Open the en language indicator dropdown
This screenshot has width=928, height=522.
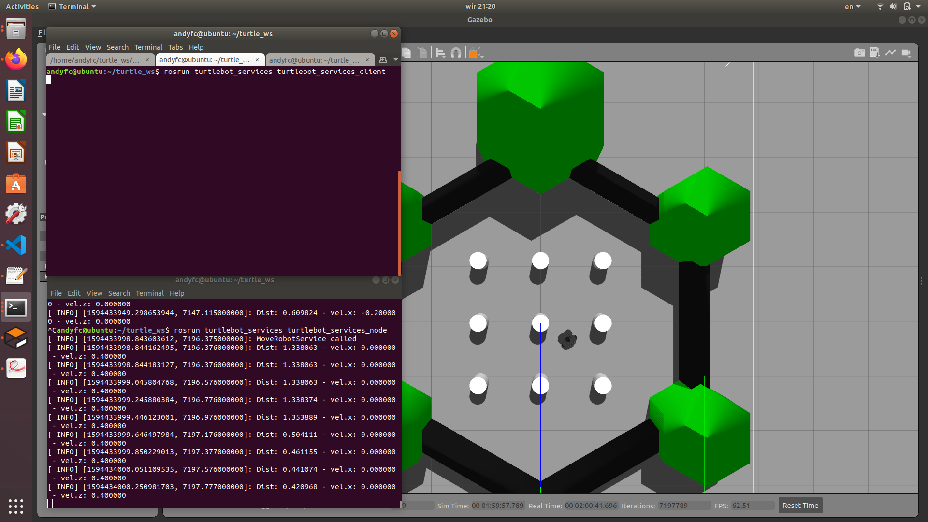coord(853,7)
